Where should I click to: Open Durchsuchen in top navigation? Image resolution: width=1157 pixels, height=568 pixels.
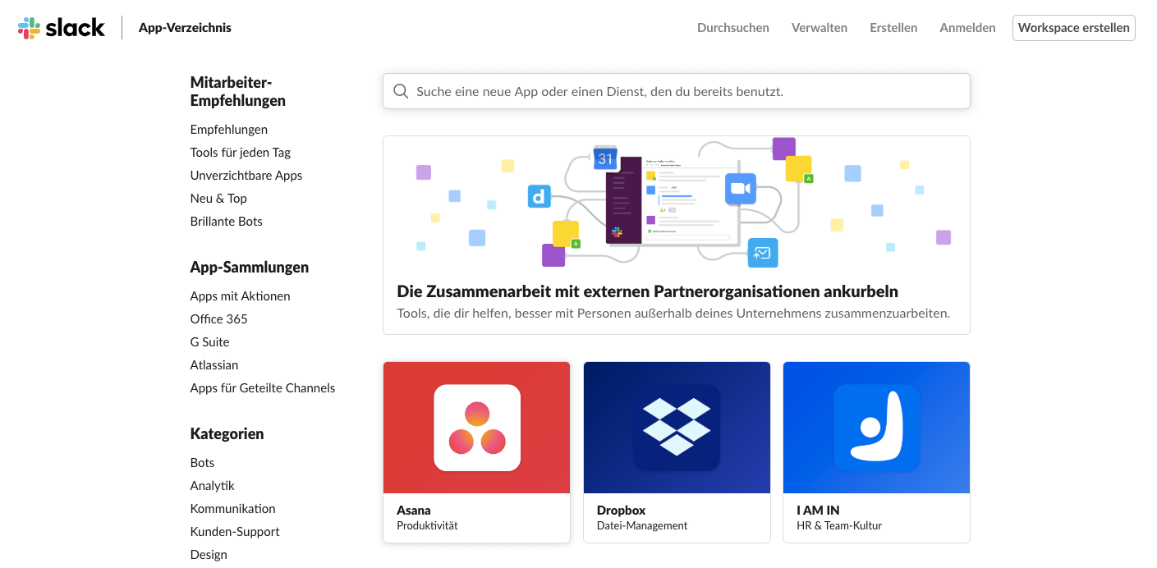click(733, 27)
